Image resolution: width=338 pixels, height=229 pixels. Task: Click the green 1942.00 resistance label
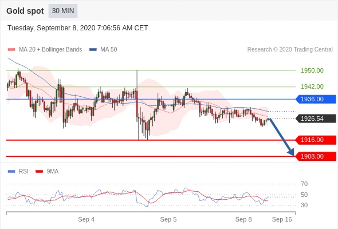coord(312,86)
